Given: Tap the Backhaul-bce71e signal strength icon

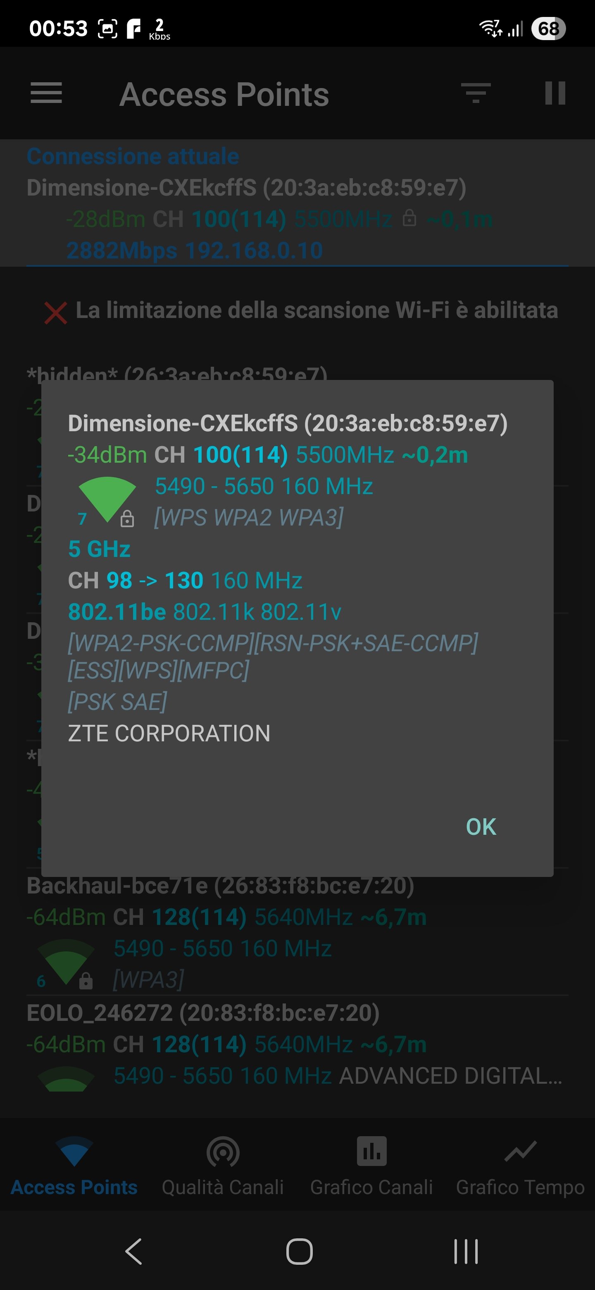Looking at the screenshot, I should click(66, 962).
